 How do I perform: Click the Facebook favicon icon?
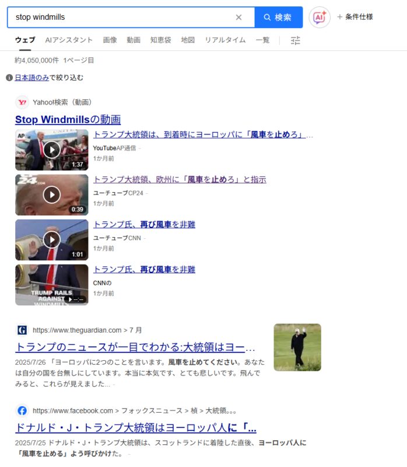22,411
